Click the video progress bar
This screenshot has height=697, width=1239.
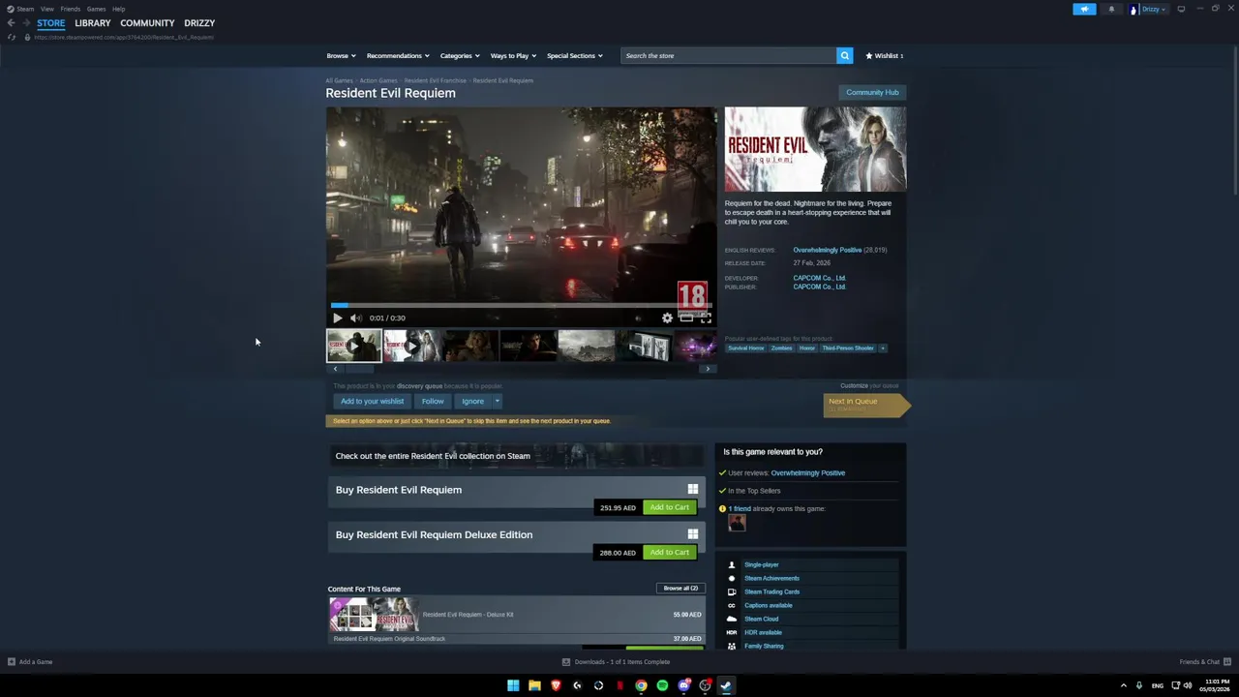pos(521,306)
